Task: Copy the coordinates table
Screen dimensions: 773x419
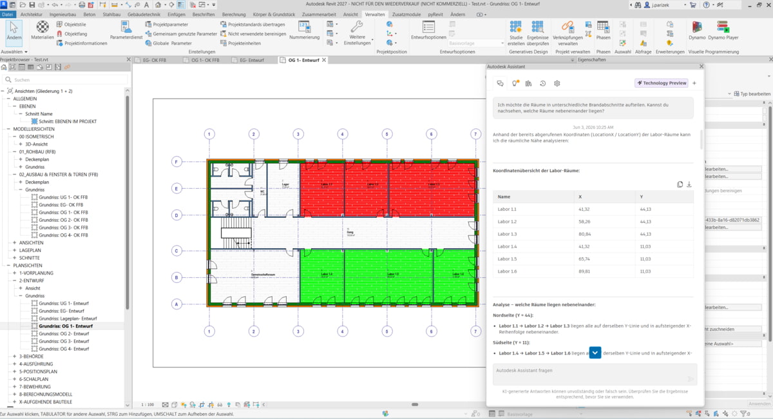Action: coord(680,184)
